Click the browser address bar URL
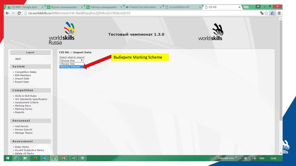This screenshot has height=166, width=296. (79, 13)
